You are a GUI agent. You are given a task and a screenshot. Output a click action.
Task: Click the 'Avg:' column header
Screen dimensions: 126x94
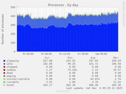93,58
